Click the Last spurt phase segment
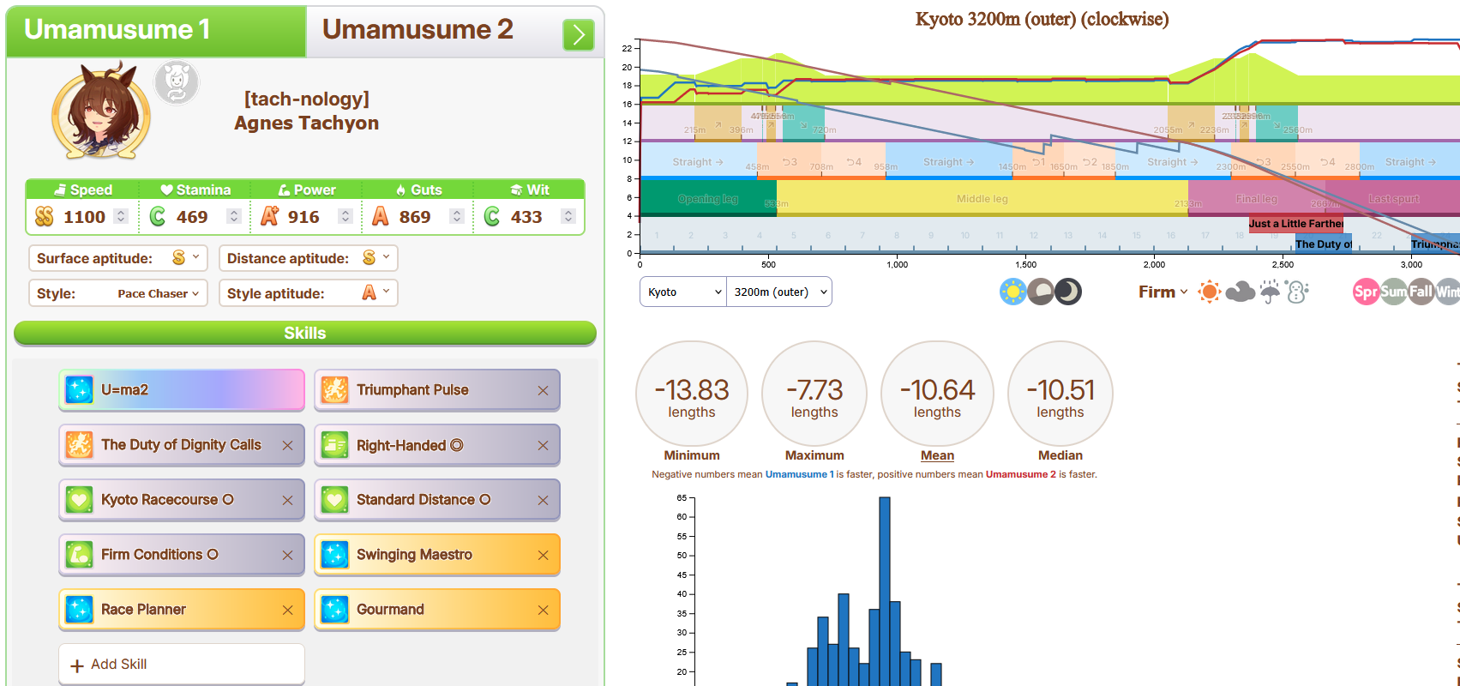The height and width of the screenshot is (686, 1460). click(1392, 199)
